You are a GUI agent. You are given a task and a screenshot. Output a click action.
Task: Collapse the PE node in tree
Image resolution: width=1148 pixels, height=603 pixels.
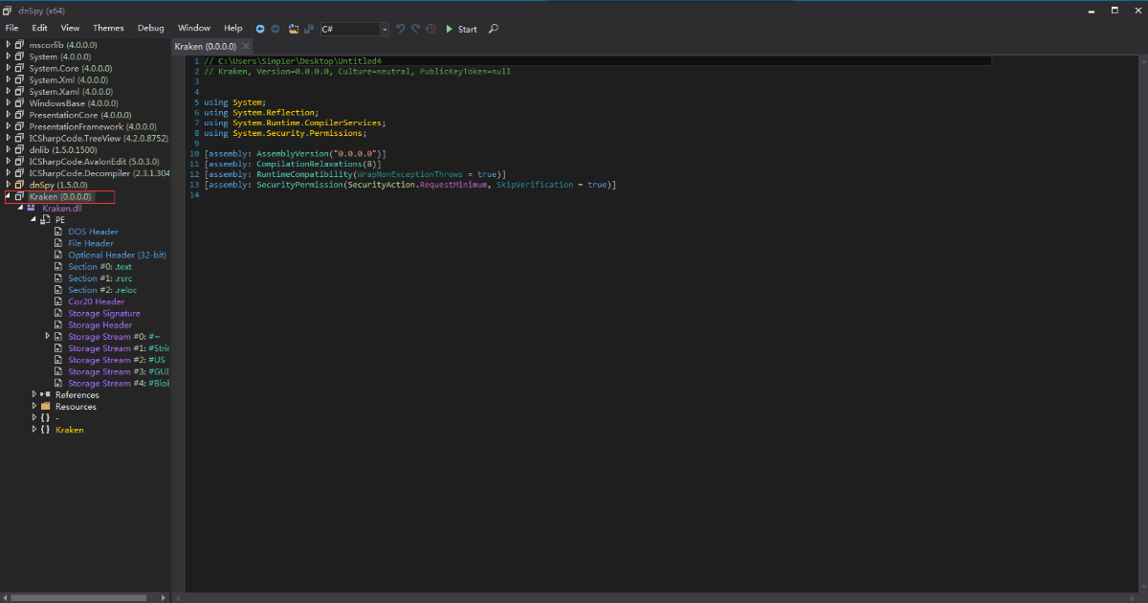pos(33,219)
